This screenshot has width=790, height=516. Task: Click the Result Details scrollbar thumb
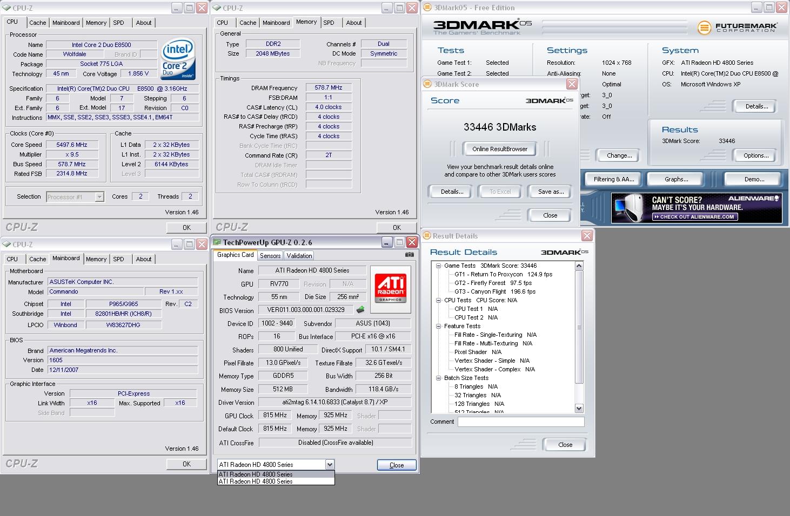pyautogui.click(x=579, y=327)
